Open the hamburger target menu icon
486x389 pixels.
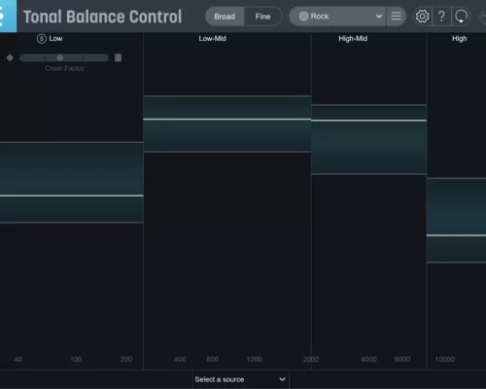pyautogui.click(x=396, y=17)
